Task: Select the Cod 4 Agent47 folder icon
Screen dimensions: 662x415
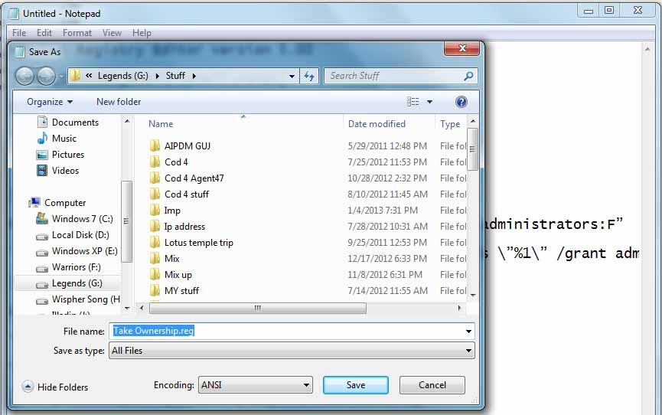Action: (x=155, y=178)
